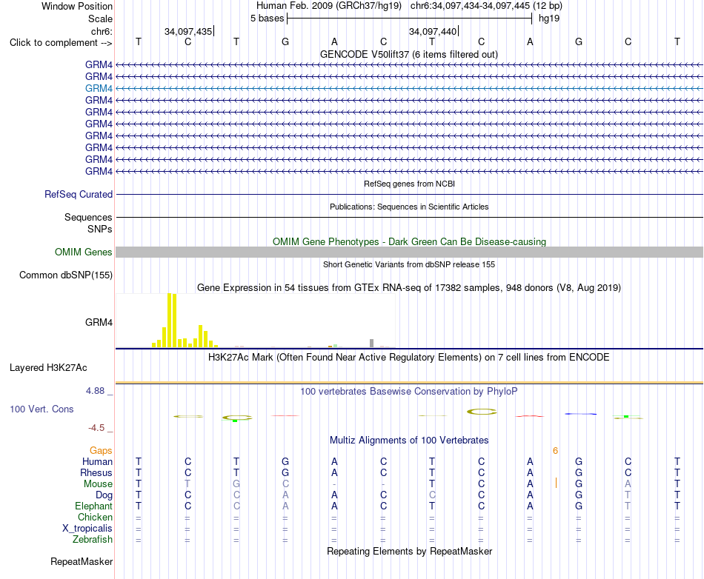
Task: Open OMIM Gene Phenotypes track title
Action: (x=409, y=241)
